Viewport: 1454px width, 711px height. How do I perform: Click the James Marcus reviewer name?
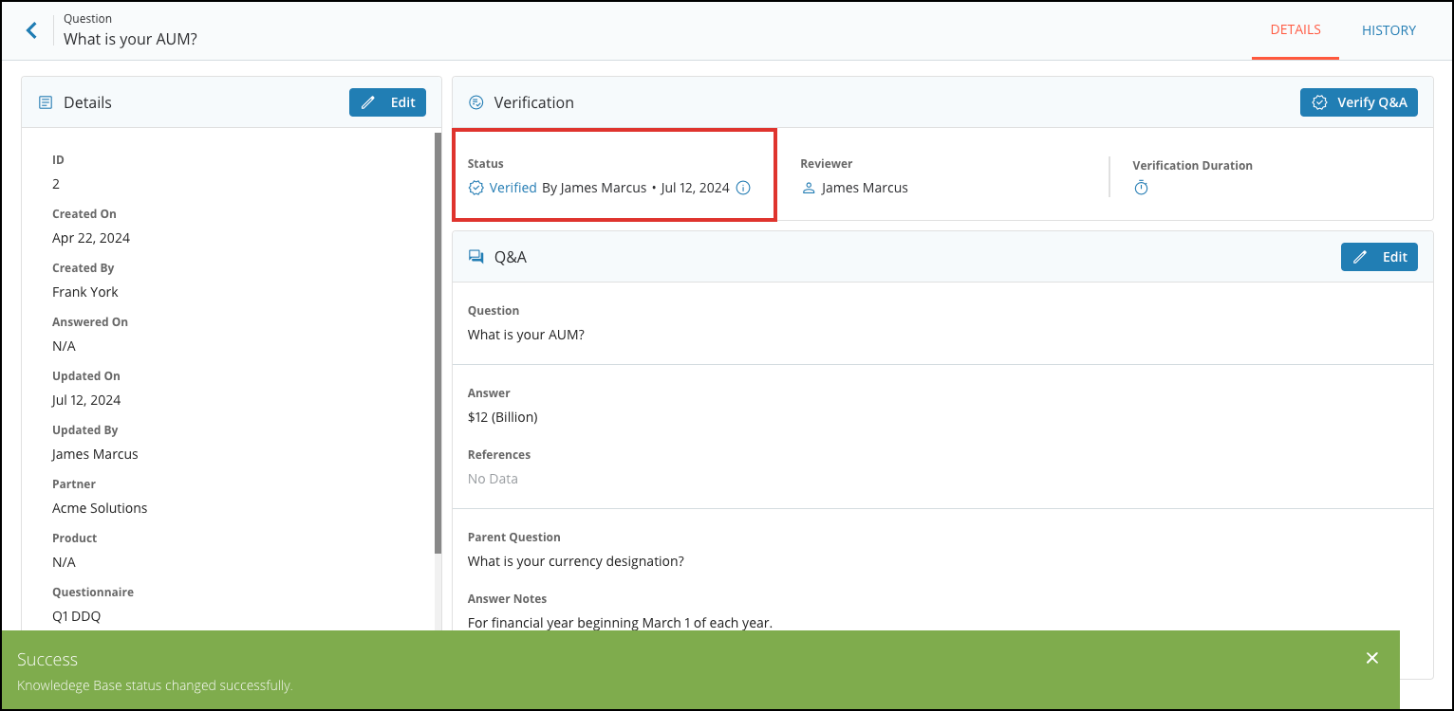[865, 188]
